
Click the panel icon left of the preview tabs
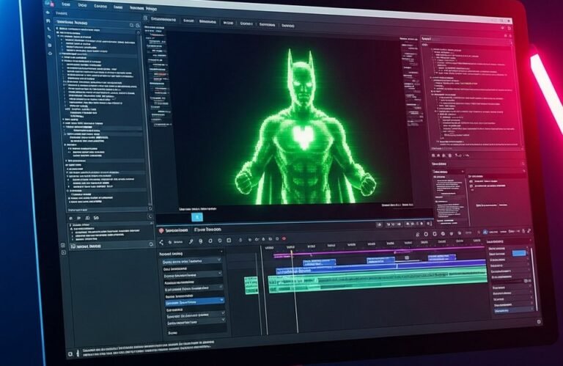click(x=145, y=18)
